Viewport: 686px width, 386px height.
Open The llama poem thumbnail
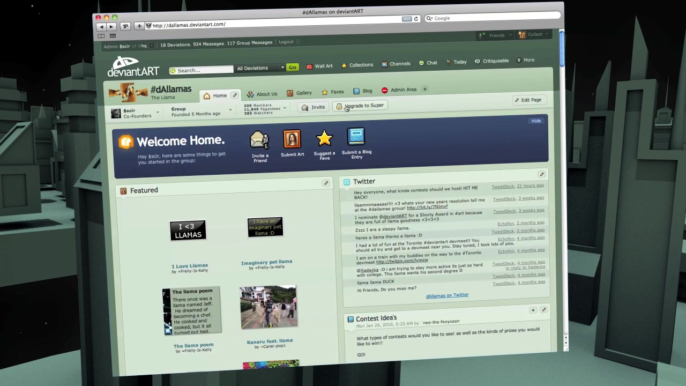[x=192, y=311]
